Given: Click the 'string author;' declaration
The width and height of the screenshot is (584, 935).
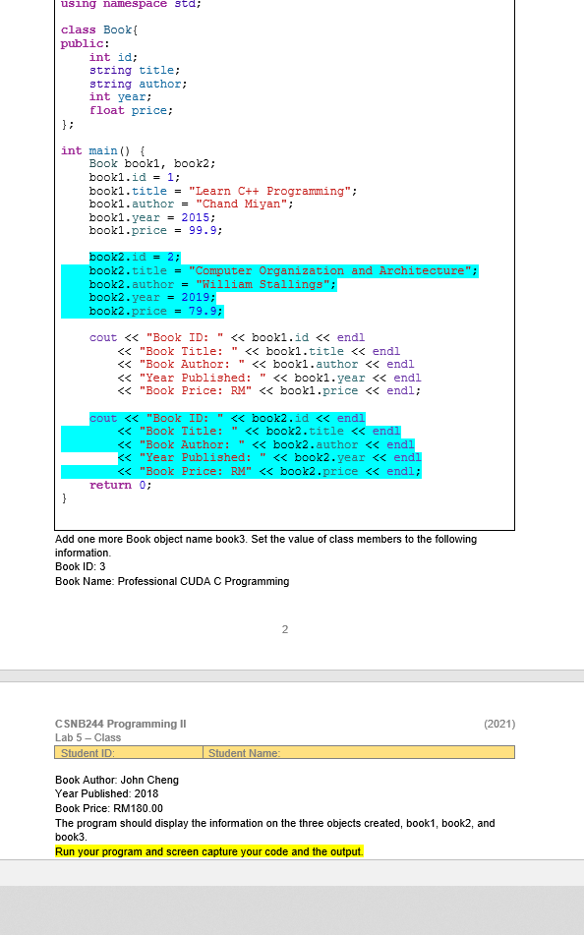Looking at the screenshot, I should coord(138,85).
